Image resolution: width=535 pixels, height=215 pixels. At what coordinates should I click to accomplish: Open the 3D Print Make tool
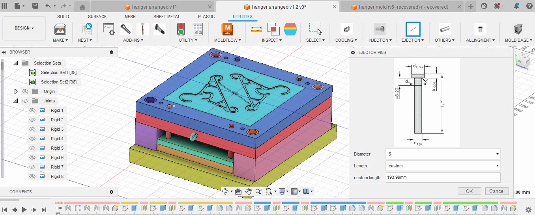coord(60,29)
